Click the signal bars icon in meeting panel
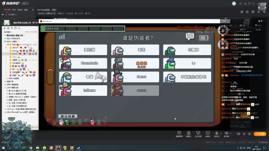 62,37
